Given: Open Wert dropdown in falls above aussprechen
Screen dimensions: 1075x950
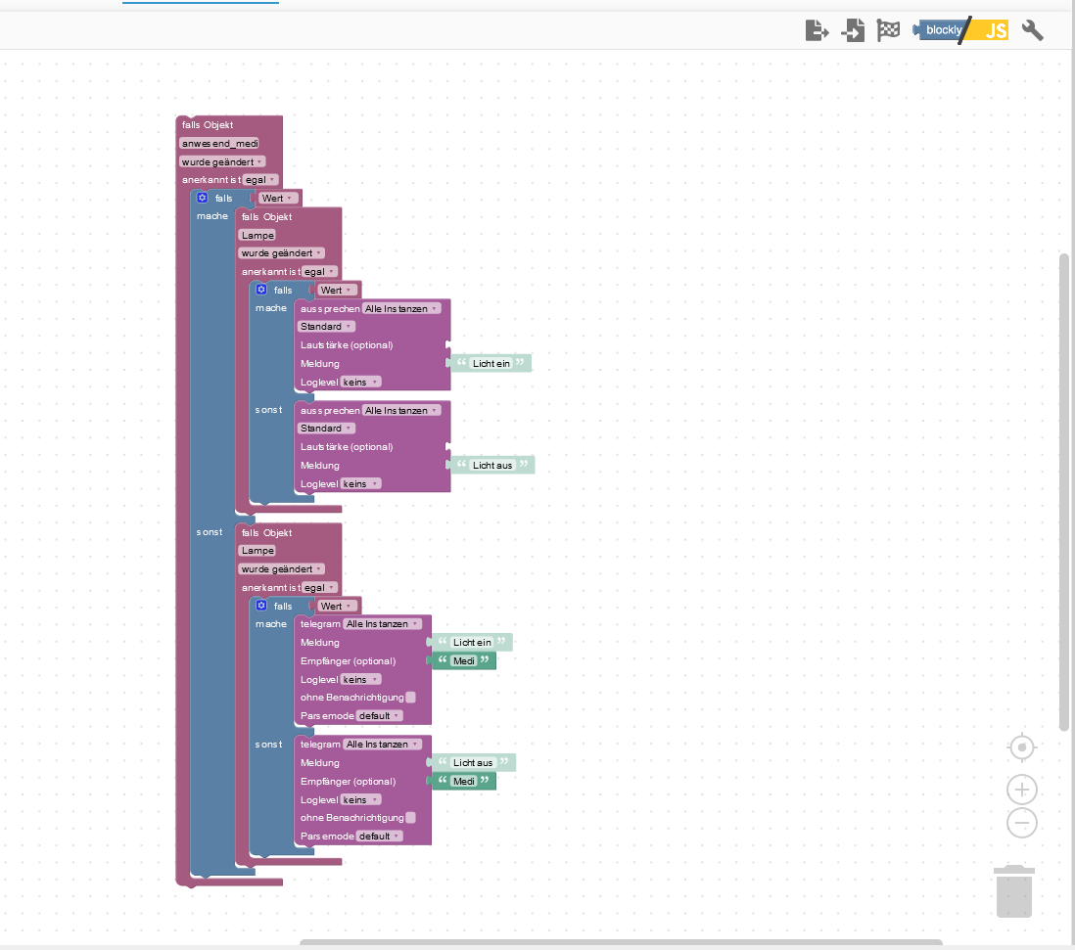Looking at the screenshot, I should tap(337, 291).
